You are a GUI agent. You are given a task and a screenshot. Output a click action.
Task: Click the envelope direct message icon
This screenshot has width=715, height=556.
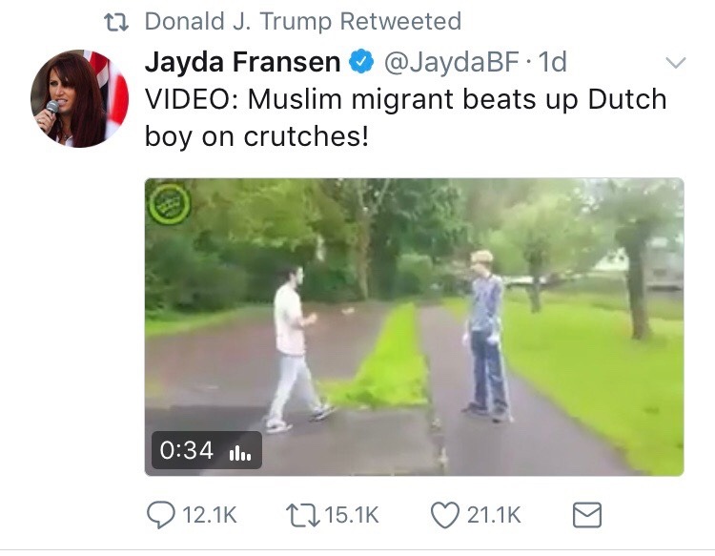click(x=587, y=515)
